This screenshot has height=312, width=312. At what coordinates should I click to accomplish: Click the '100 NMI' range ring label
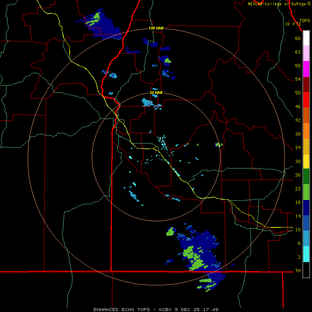(x=156, y=28)
